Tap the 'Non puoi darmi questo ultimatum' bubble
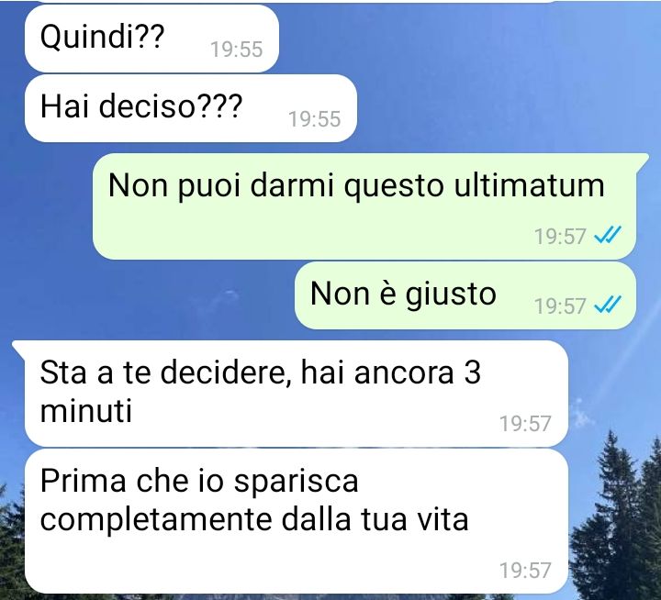Image resolution: width=661 pixels, height=600 pixels. coord(365,206)
